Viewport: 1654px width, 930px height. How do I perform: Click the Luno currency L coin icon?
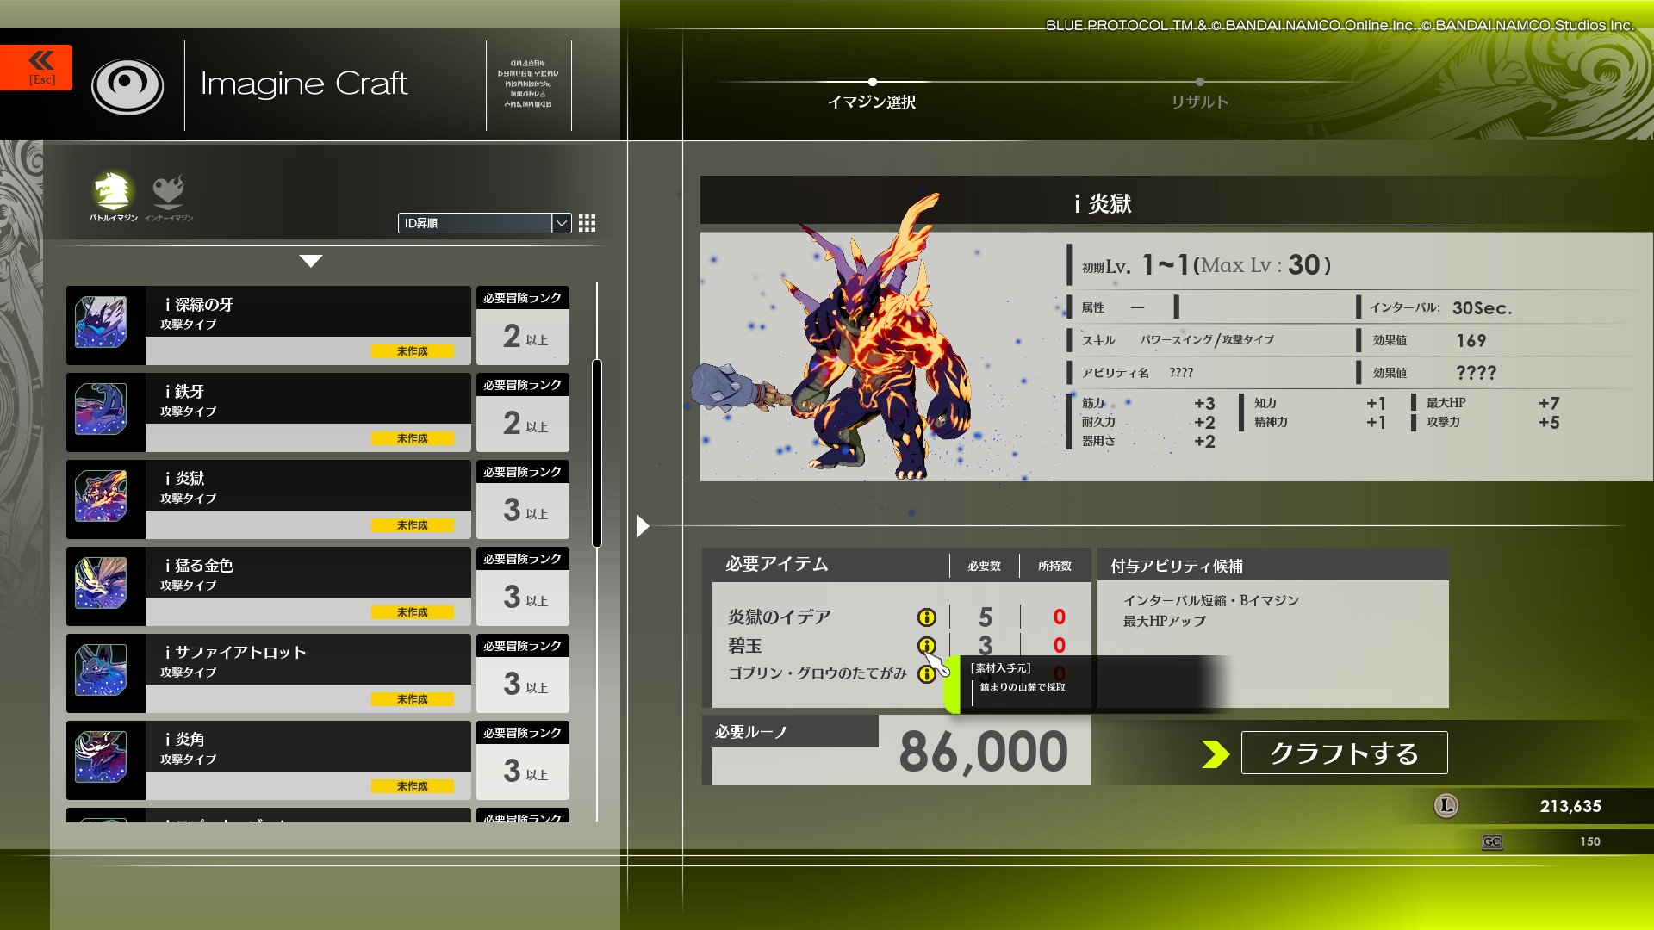pyautogui.click(x=1446, y=806)
